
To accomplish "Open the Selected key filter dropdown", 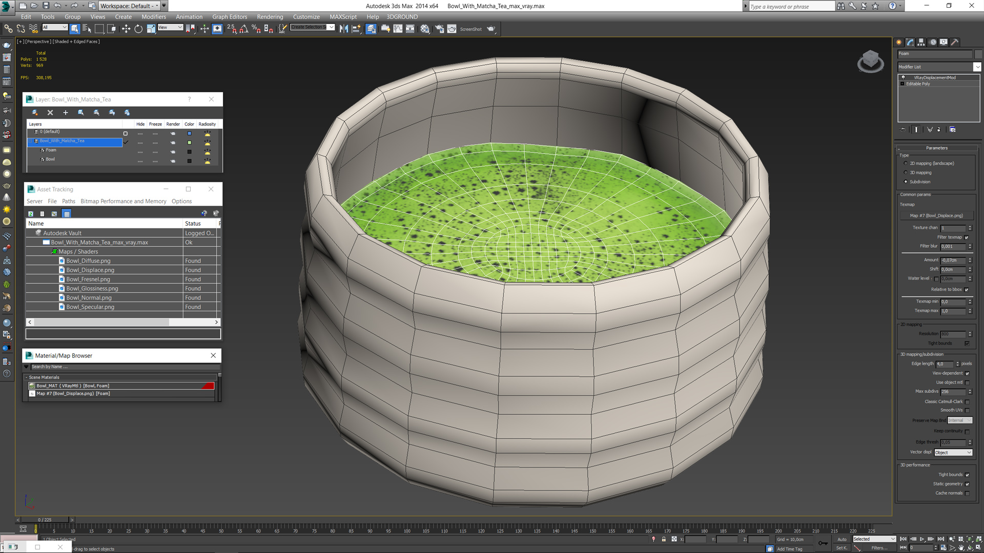I will tap(874, 539).
